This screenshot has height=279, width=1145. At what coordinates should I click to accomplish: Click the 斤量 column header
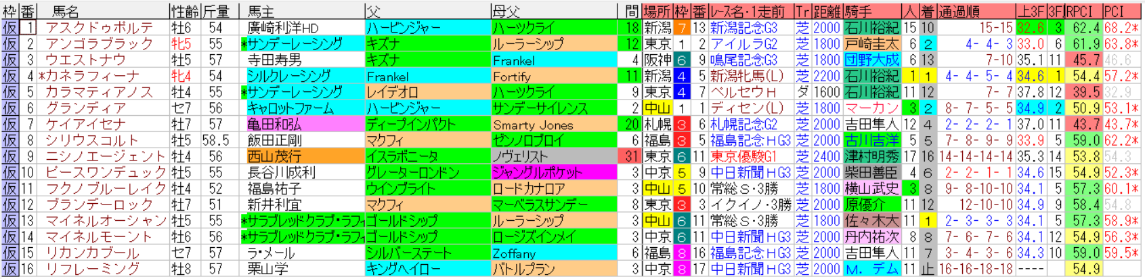[215, 11]
